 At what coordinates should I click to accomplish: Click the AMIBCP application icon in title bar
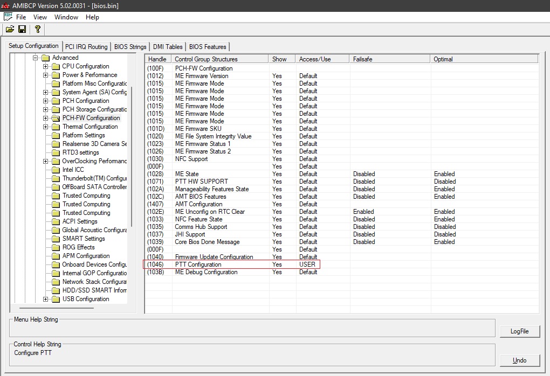tap(5, 5)
